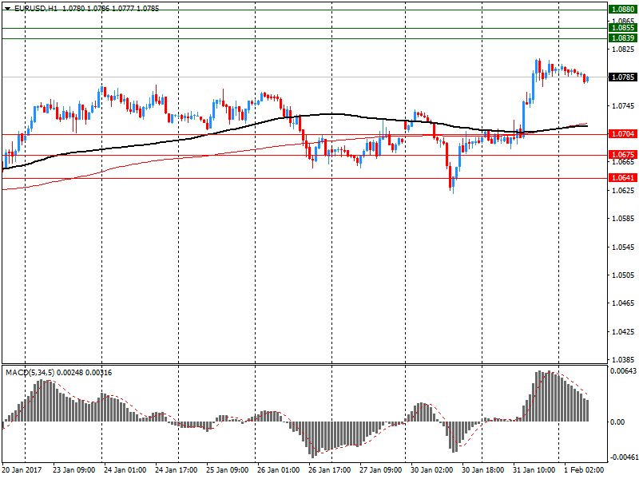Click the 1.0585 price axis value

click(x=623, y=219)
